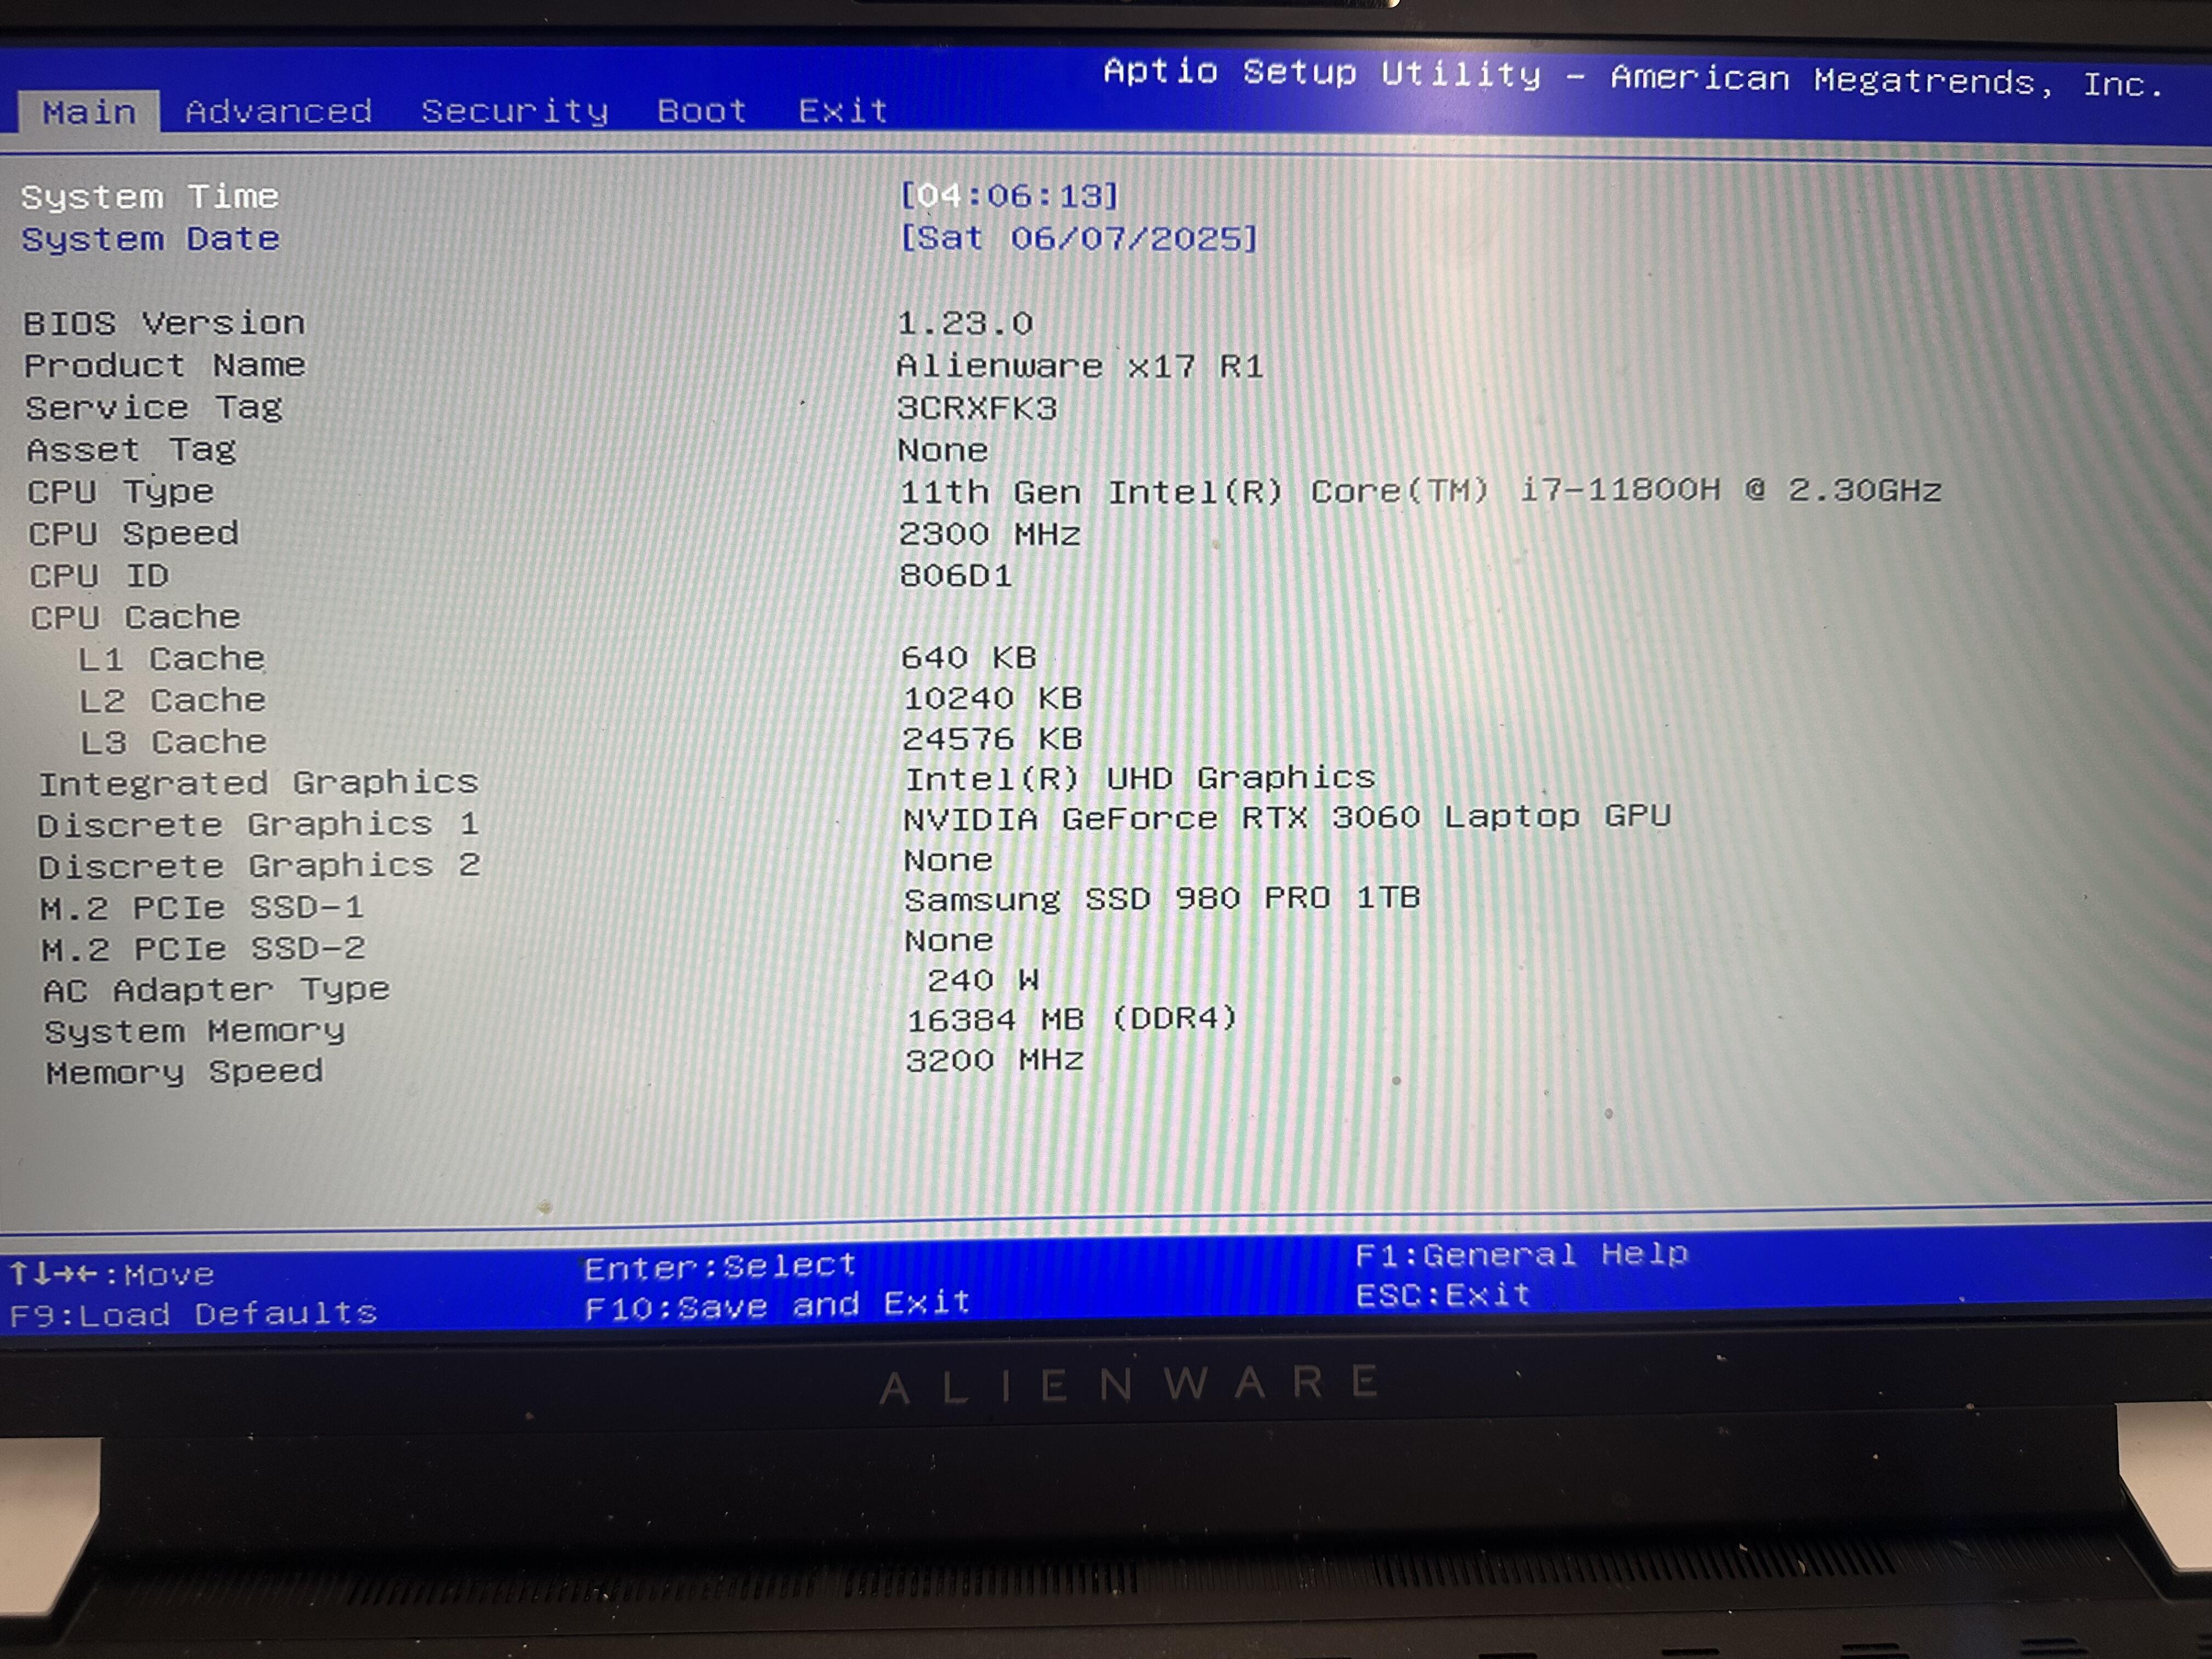The height and width of the screenshot is (1659, 2212).
Task: Click the F1:General Help hint
Action: 1522,1254
